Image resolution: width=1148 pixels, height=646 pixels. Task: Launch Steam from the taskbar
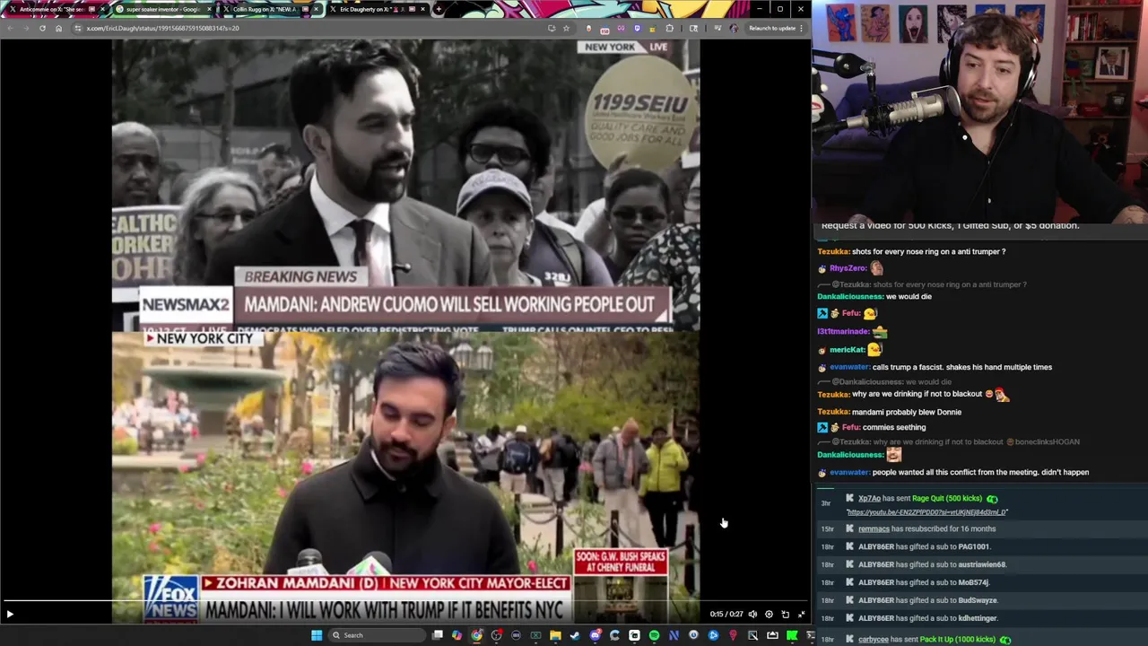(x=575, y=635)
